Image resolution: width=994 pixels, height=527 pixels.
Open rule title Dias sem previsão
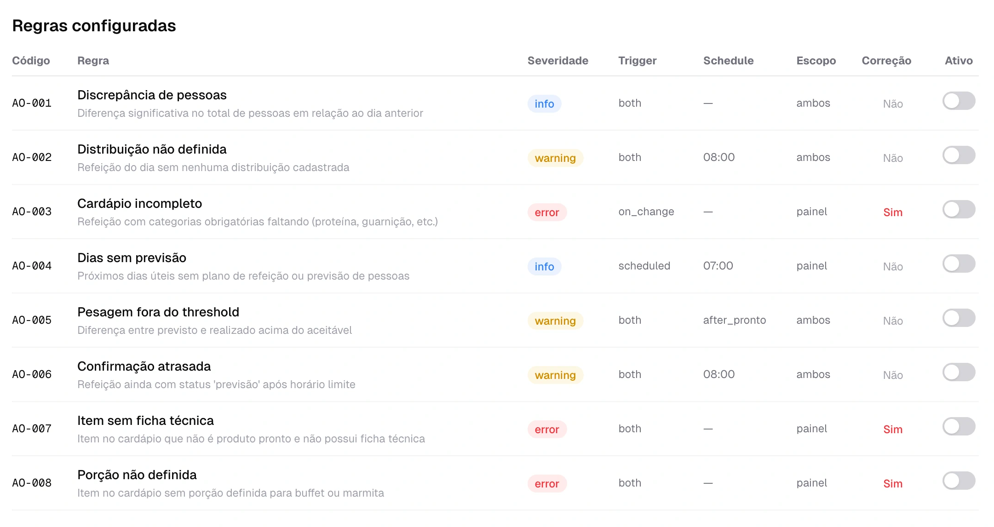(132, 258)
